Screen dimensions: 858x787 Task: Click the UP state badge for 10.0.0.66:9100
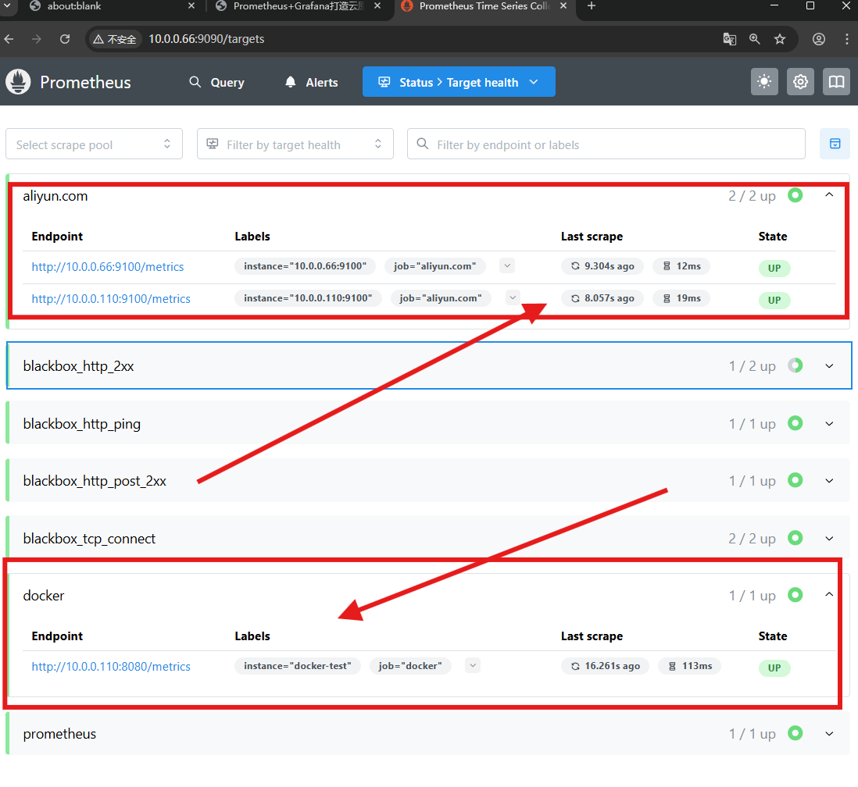tap(774, 268)
